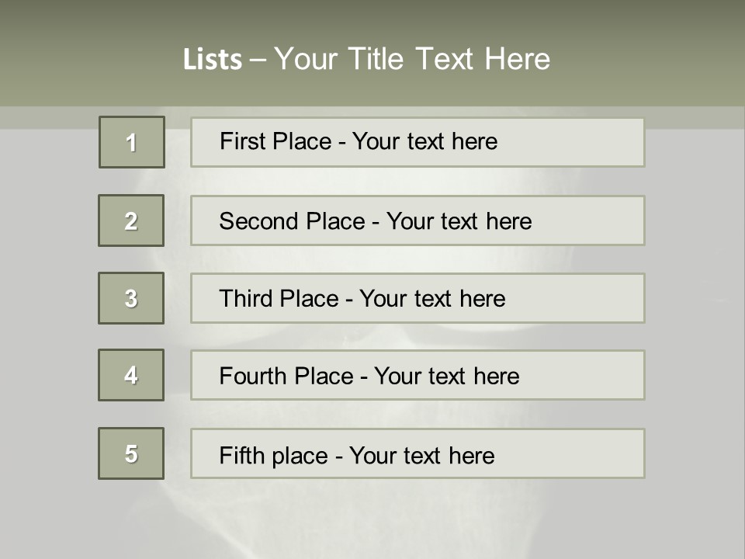Click empty slide area below the fifth item
745x559 pixels.
[x=372, y=516]
